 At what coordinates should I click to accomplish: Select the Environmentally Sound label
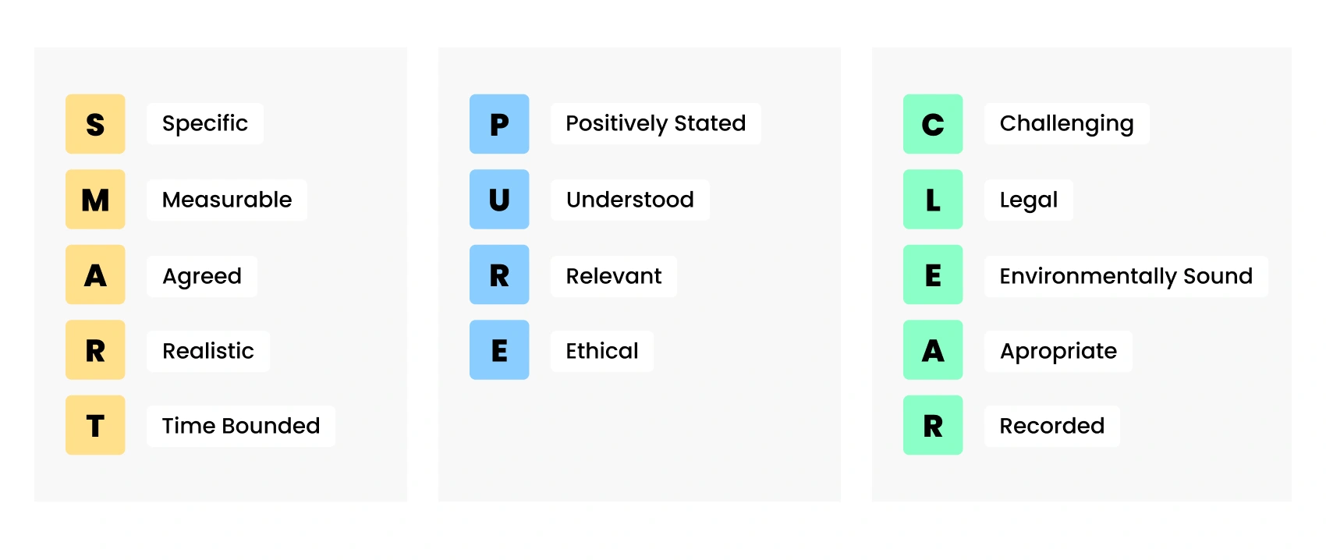pyautogui.click(x=1126, y=276)
